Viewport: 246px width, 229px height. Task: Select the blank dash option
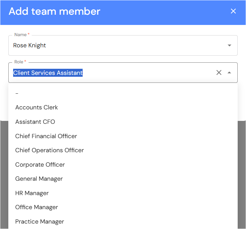click(17, 93)
